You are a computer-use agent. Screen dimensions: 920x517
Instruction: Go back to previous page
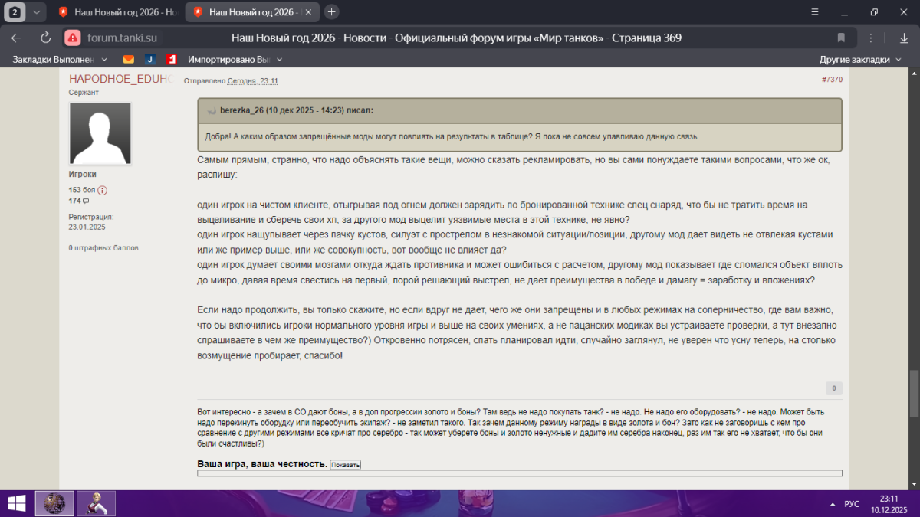click(x=16, y=38)
